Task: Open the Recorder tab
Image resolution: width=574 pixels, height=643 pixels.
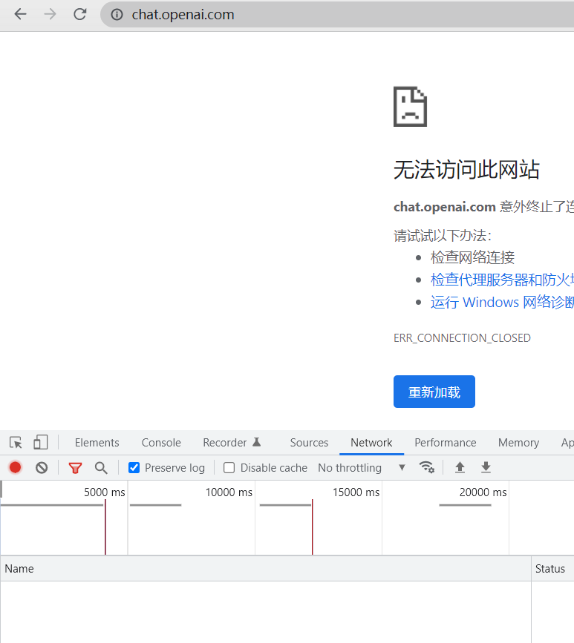Action: [232, 443]
